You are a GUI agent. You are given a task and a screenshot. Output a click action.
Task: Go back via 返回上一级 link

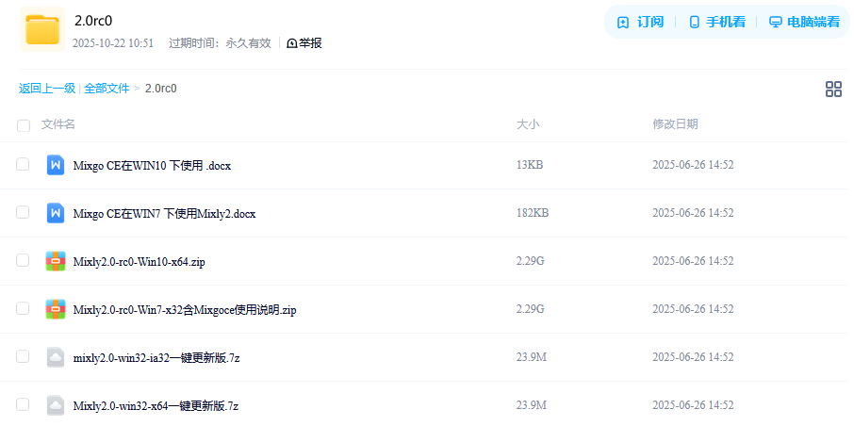[x=47, y=89]
